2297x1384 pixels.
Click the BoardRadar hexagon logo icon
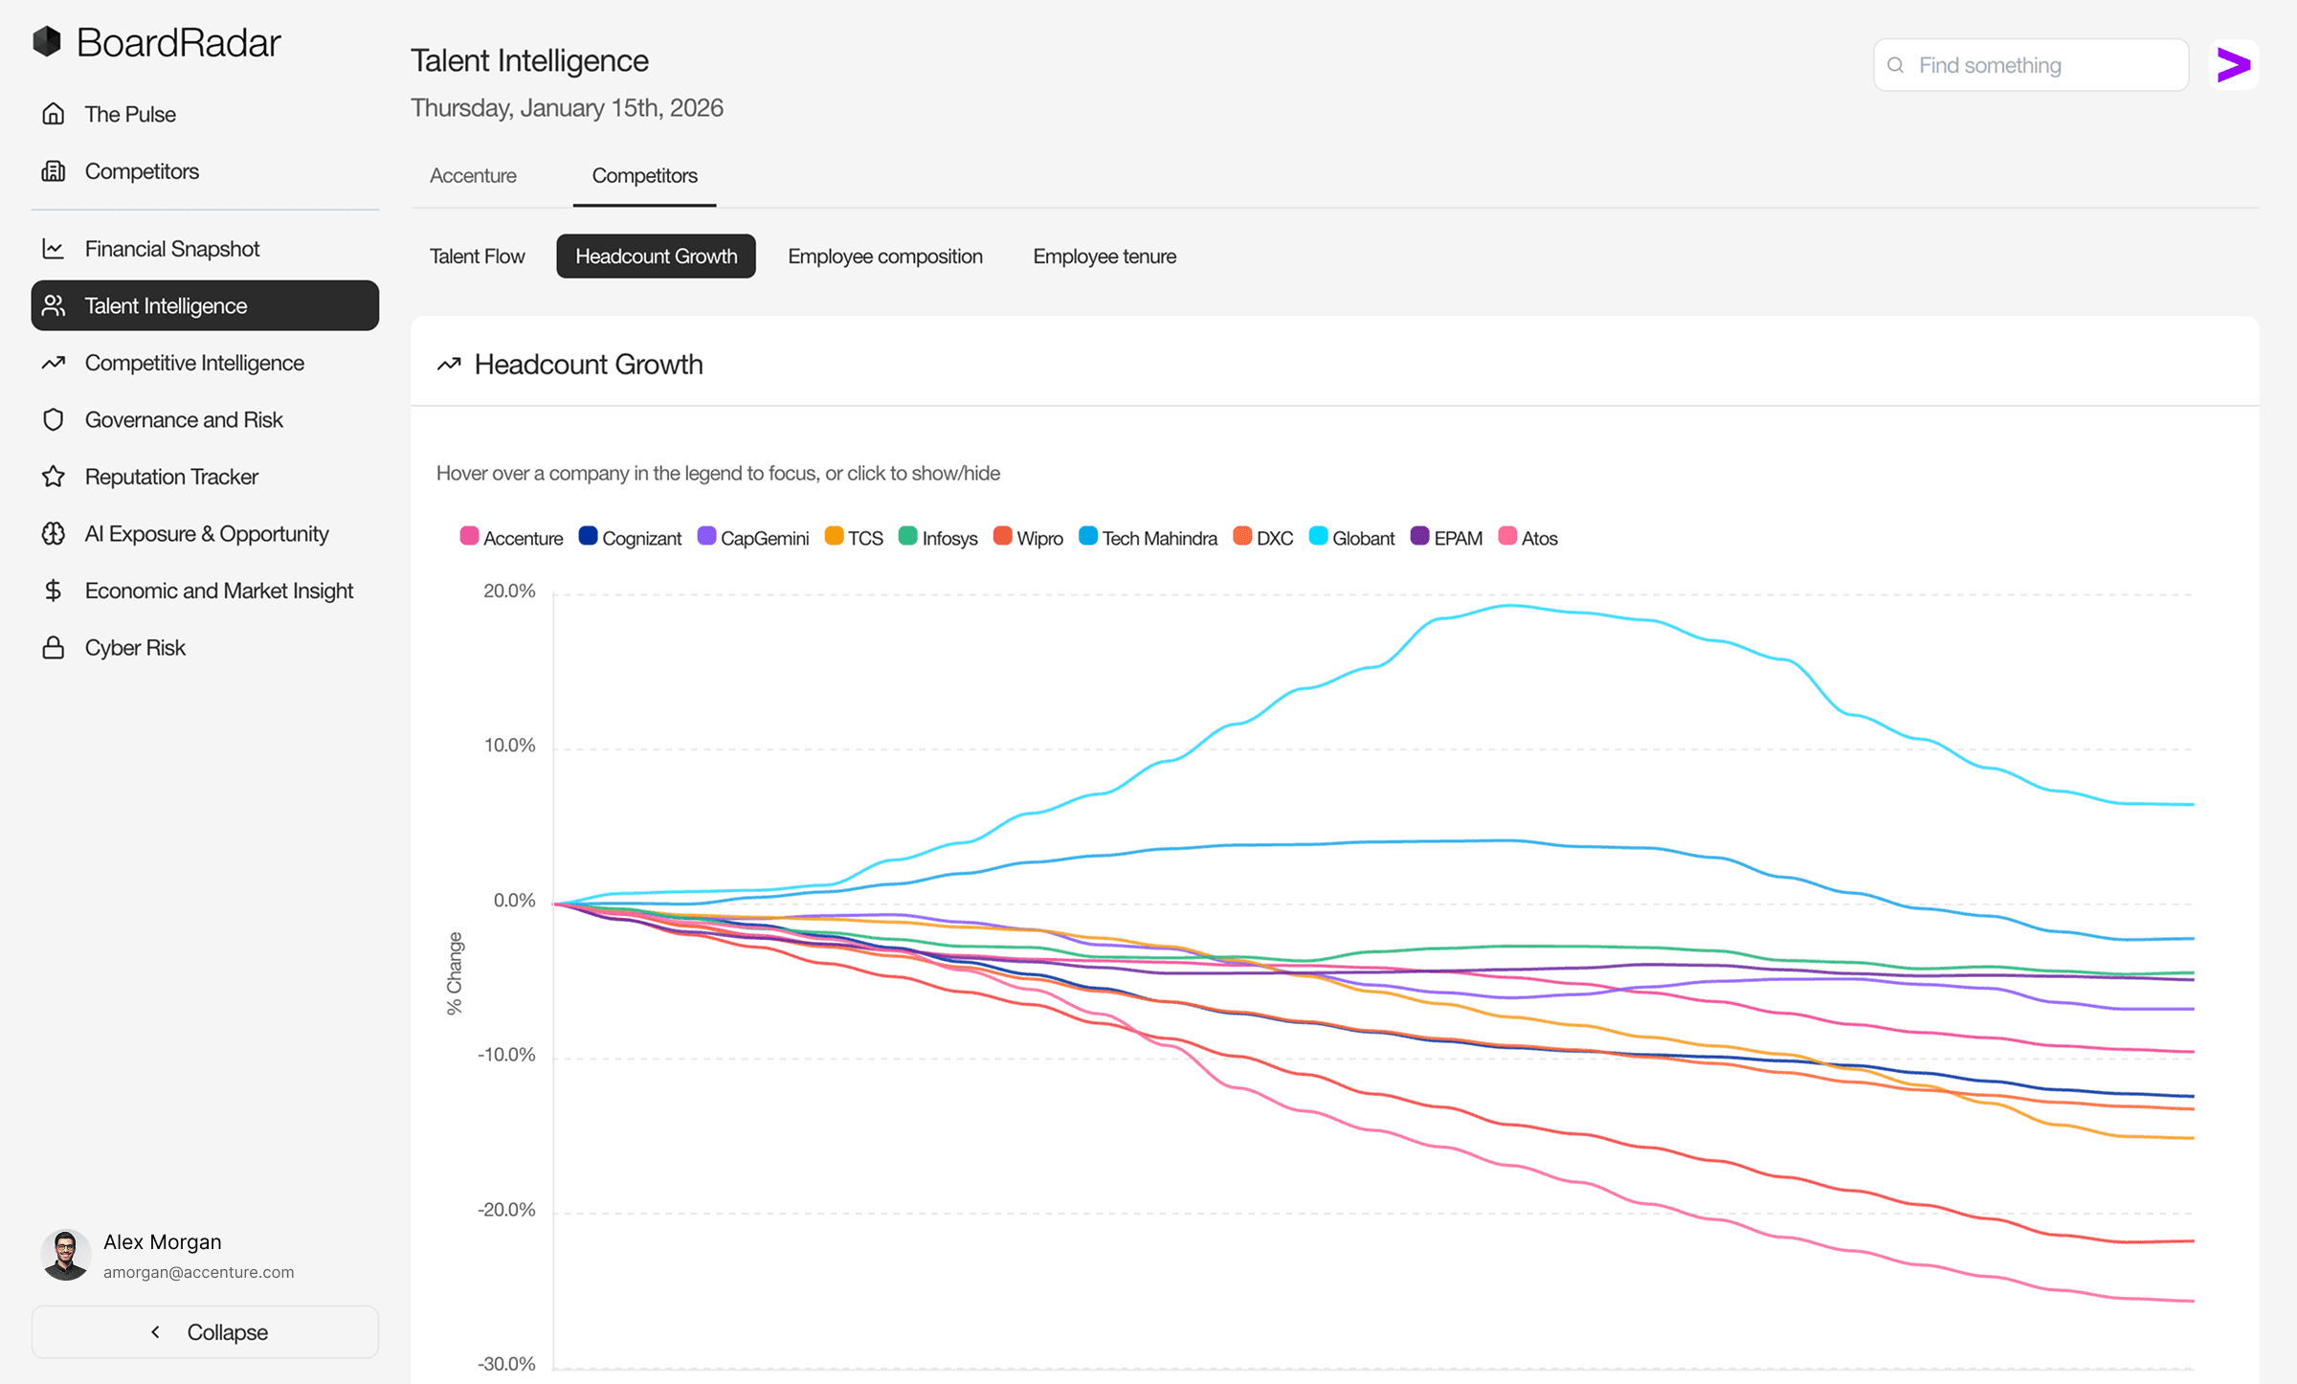click(47, 42)
